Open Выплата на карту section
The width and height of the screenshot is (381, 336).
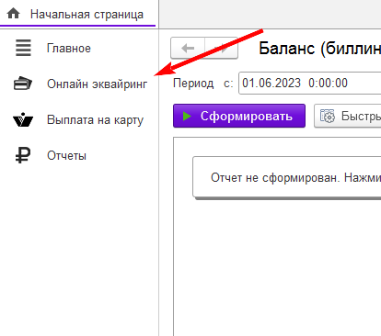pos(95,120)
